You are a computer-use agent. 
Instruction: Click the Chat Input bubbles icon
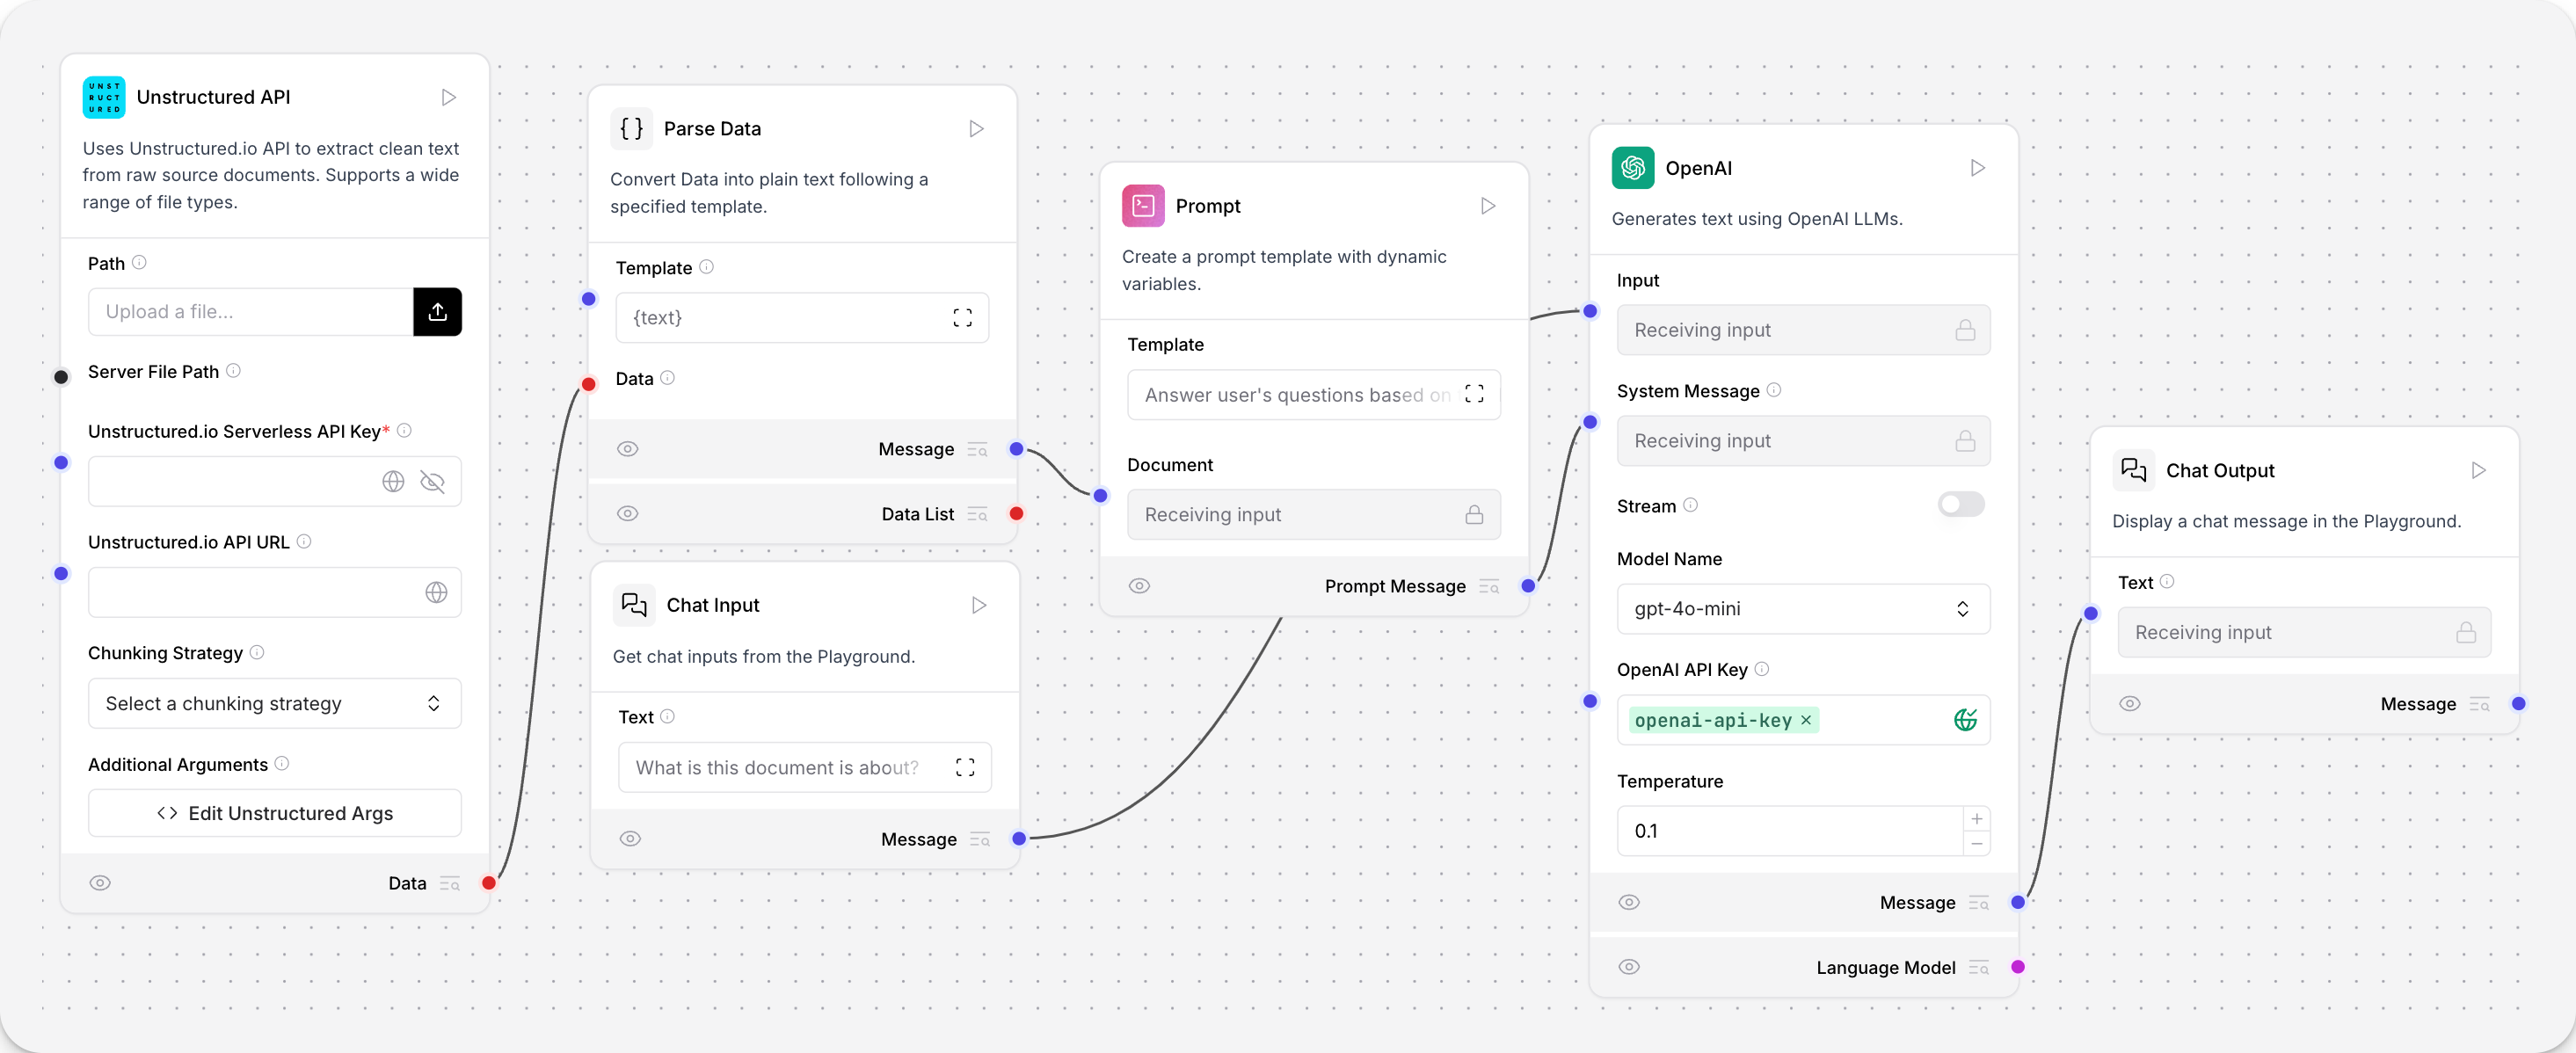[634, 605]
